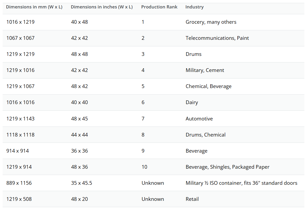
Task: Click the 'Chemical, Beverage' cell
Action: click(209, 86)
